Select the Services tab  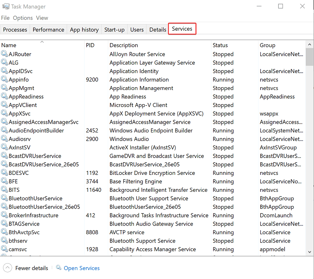point(182,29)
